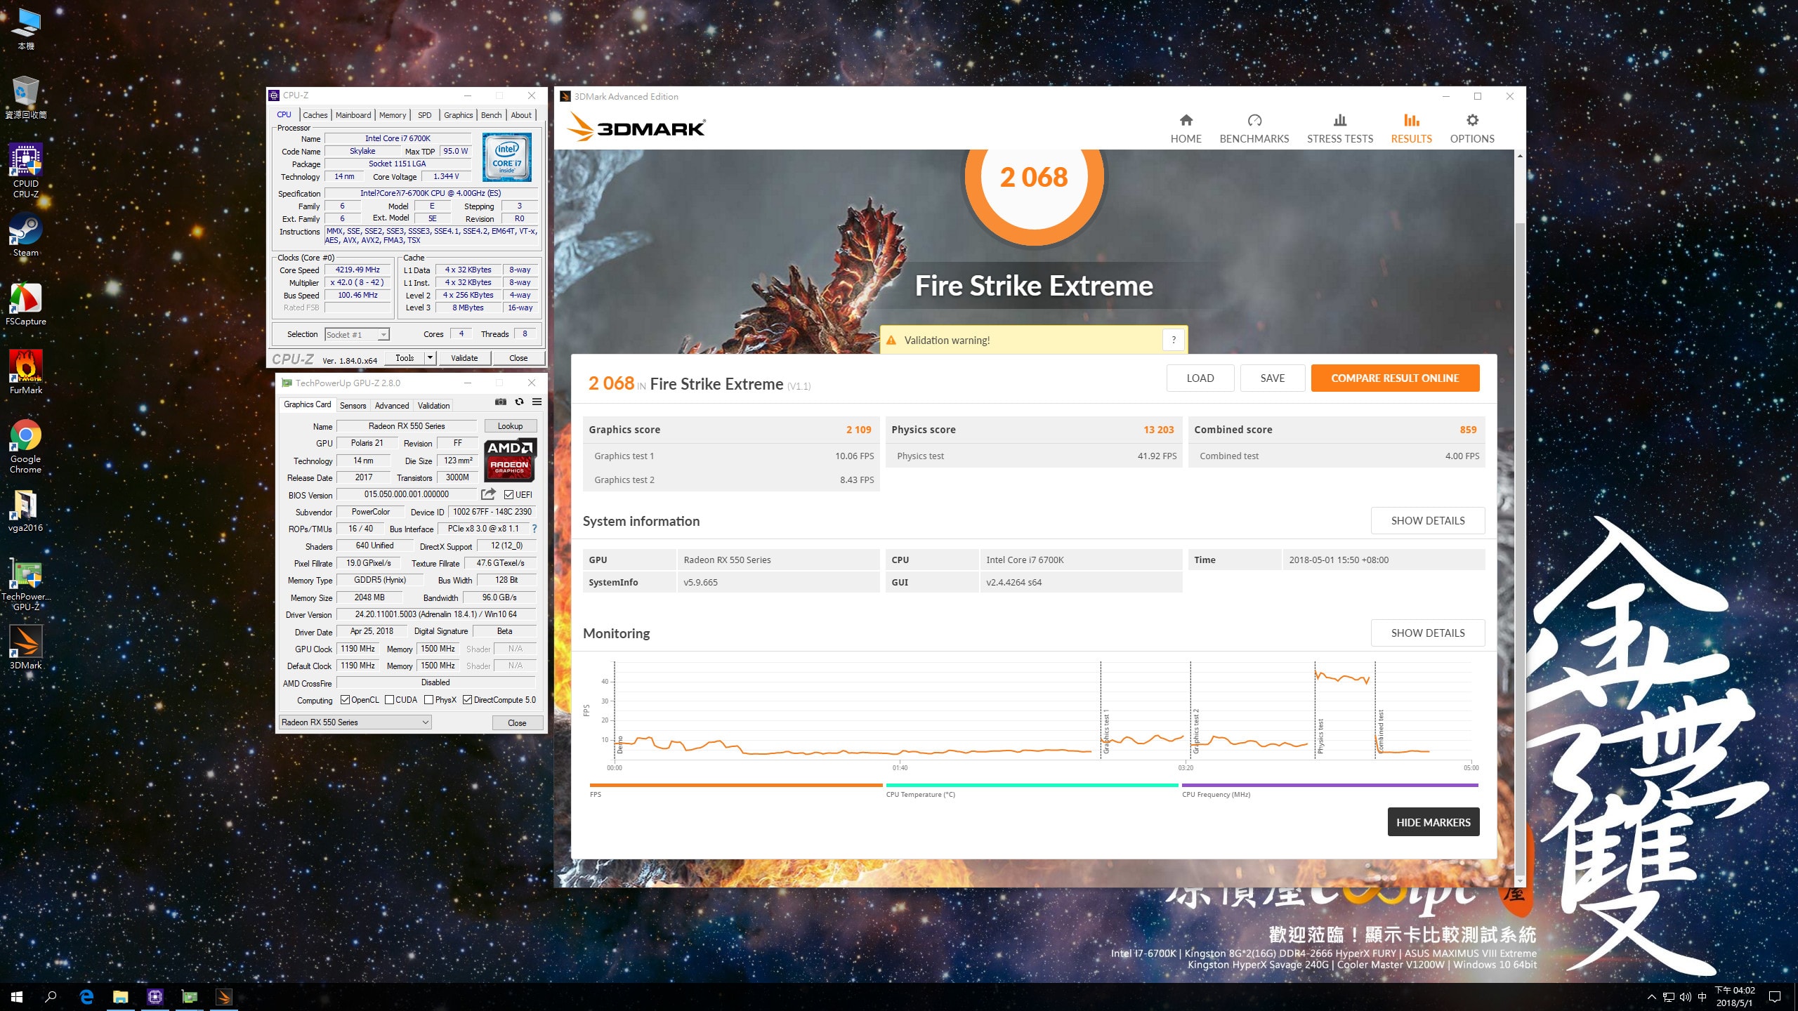1798x1011 pixels.
Task: Click Combined test marker on monitoring chart
Action: tap(1380, 730)
